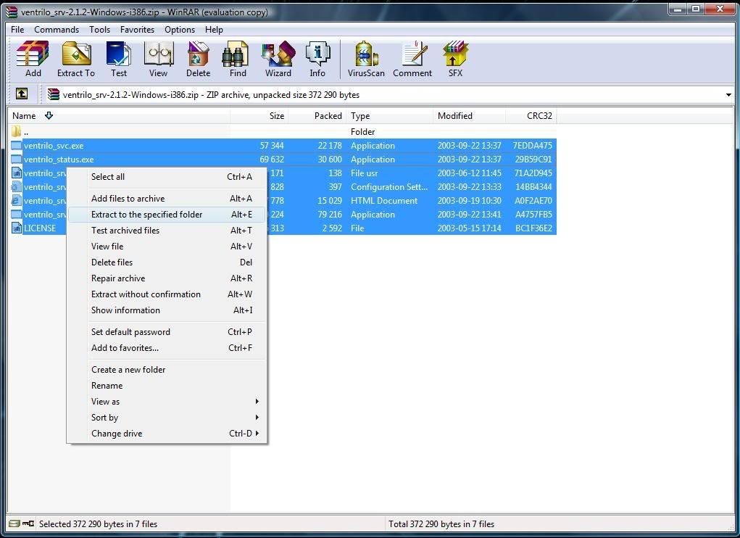Choose Extract without confirmation
Screen dimensions: 740x538
coord(167,294)
